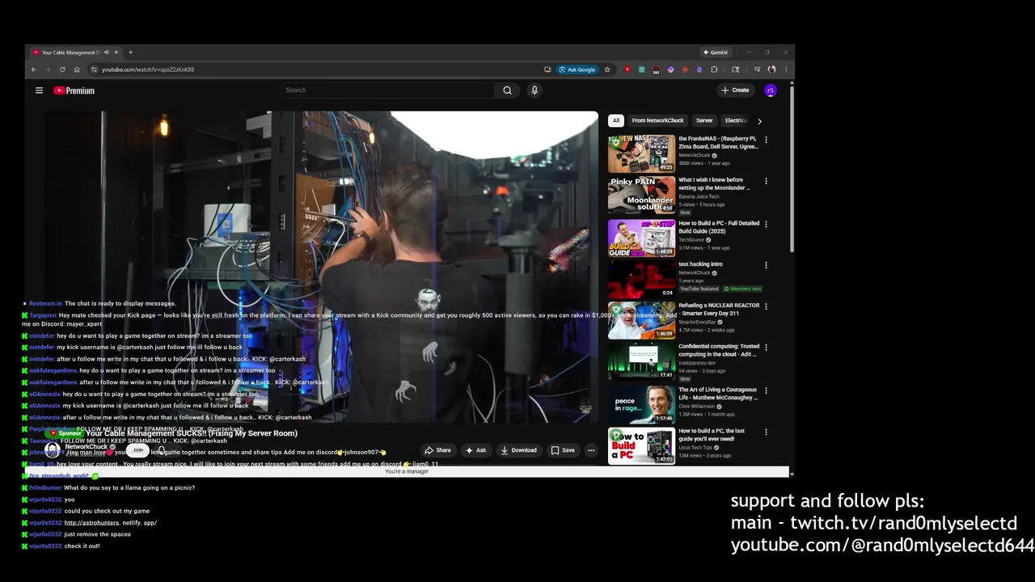Toggle notification bell for NetworkChuck
This screenshot has width=1035, height=582.
click(161, 451)
